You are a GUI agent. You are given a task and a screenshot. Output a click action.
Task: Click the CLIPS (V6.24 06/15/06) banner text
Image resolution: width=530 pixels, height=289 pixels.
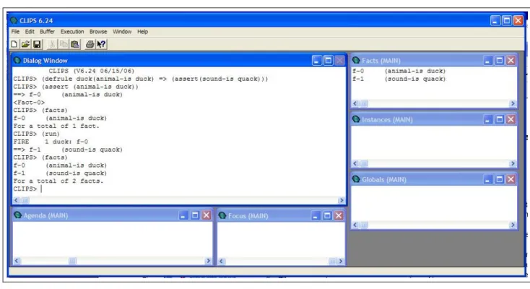click(x=92, y=71)
